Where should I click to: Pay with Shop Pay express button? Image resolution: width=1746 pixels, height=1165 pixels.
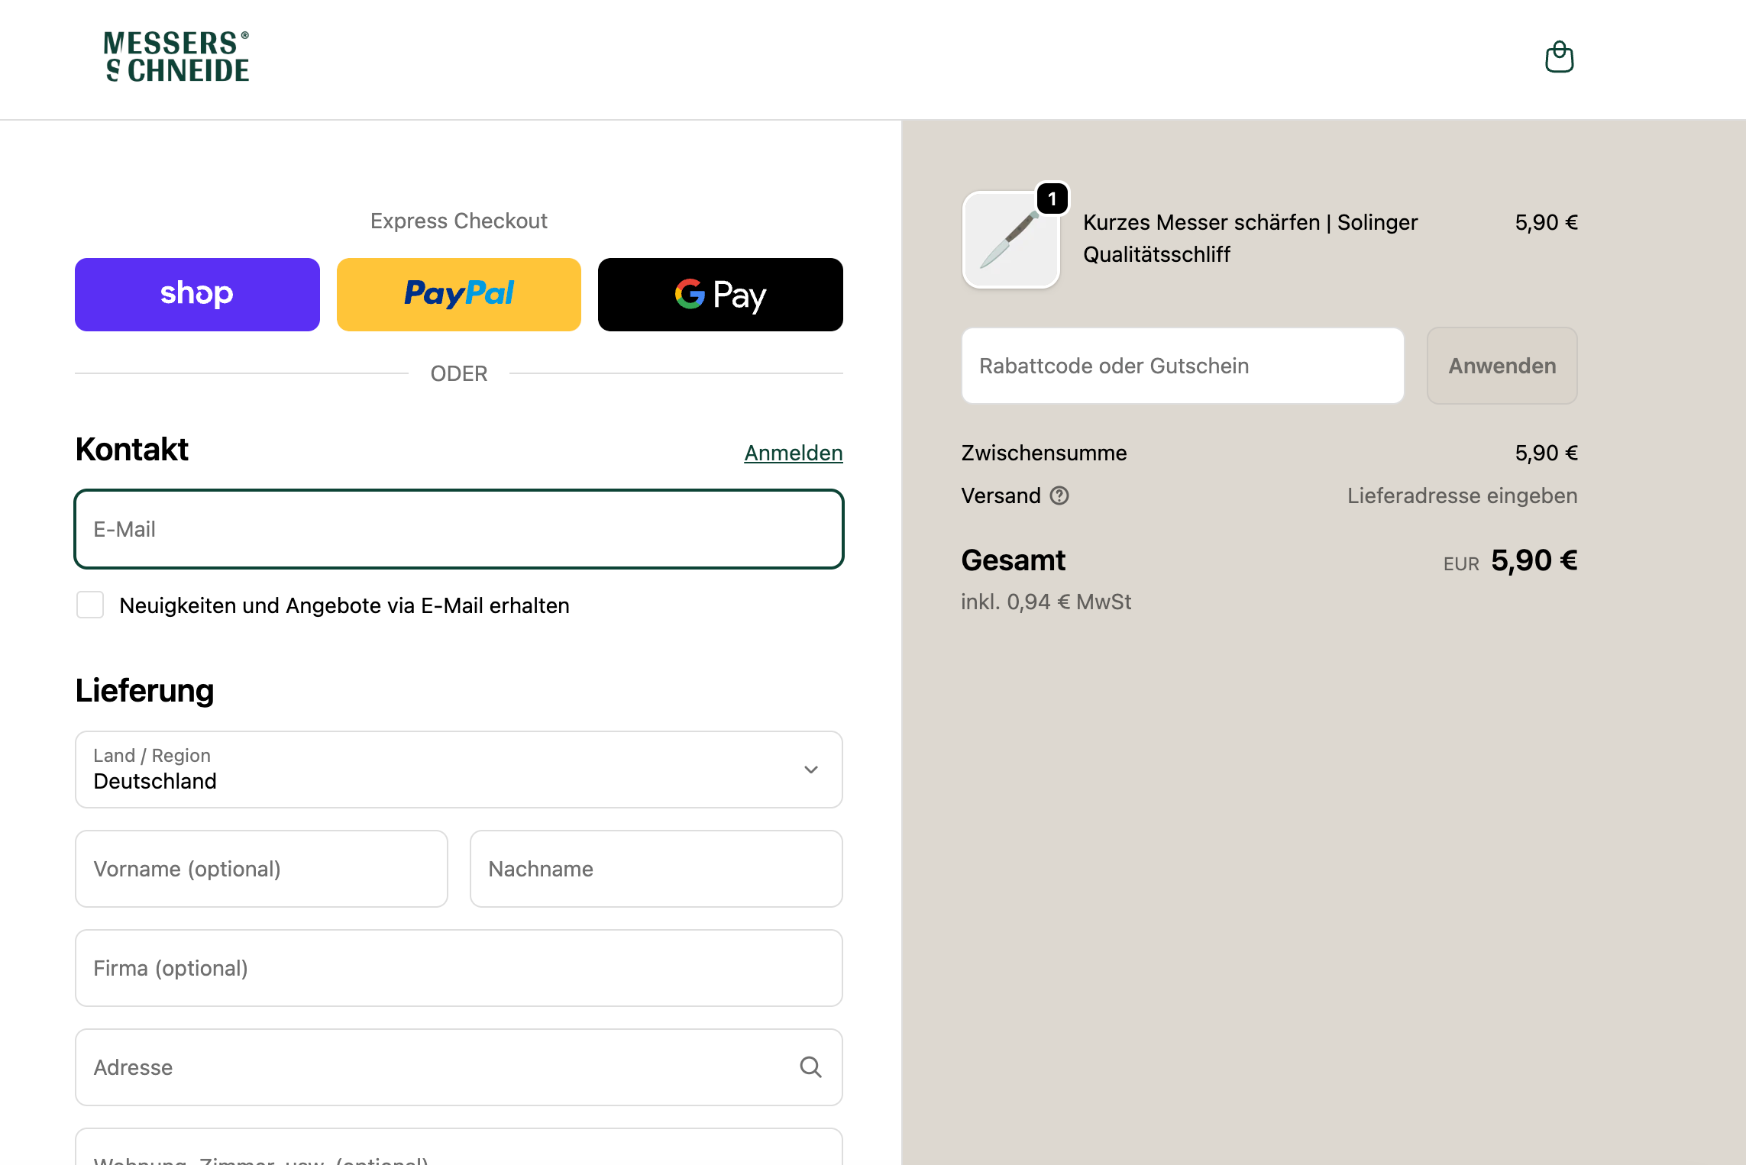[197, 295]
